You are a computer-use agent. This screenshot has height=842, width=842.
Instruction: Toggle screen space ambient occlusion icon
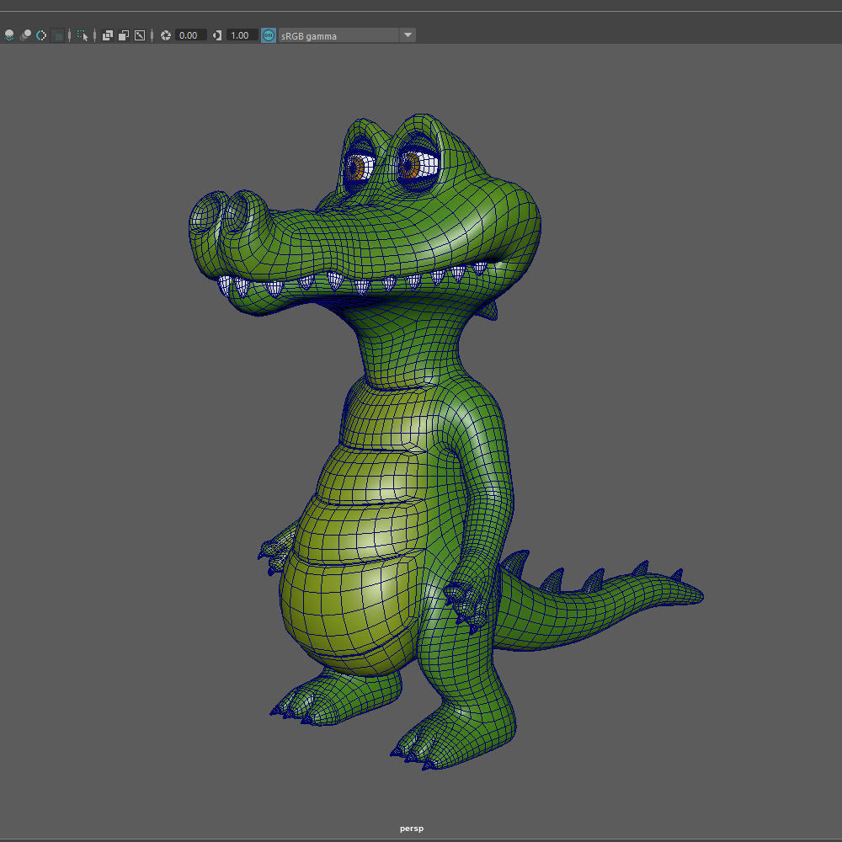tap(25, 35)
